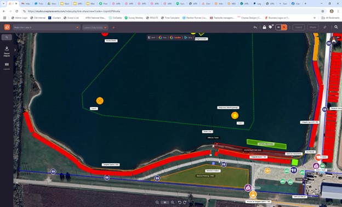Select the orange shopping cart marker
This screenshot has width=342, height=207.
[318, 157]
